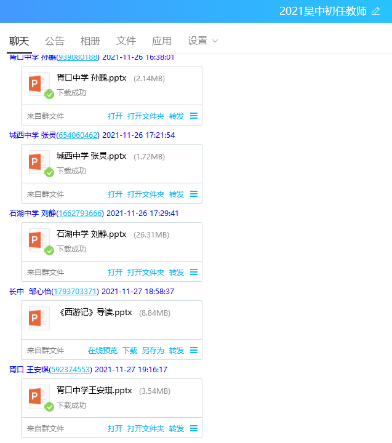This screenshot has height=443, width=392.
Task: Click 打开 for 胥口中学王安琪.pptx
Action: coord(114,429)
